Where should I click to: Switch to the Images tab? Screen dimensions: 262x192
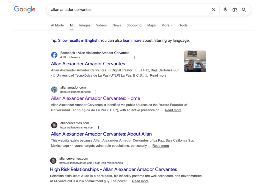click(x=85, y=25)
